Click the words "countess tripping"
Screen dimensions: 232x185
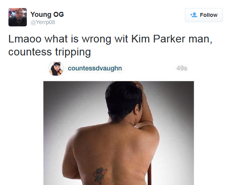(49, 52)
